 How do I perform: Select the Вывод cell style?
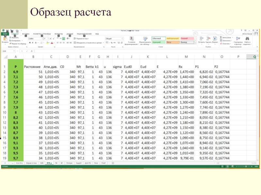[x=187, y=42]
